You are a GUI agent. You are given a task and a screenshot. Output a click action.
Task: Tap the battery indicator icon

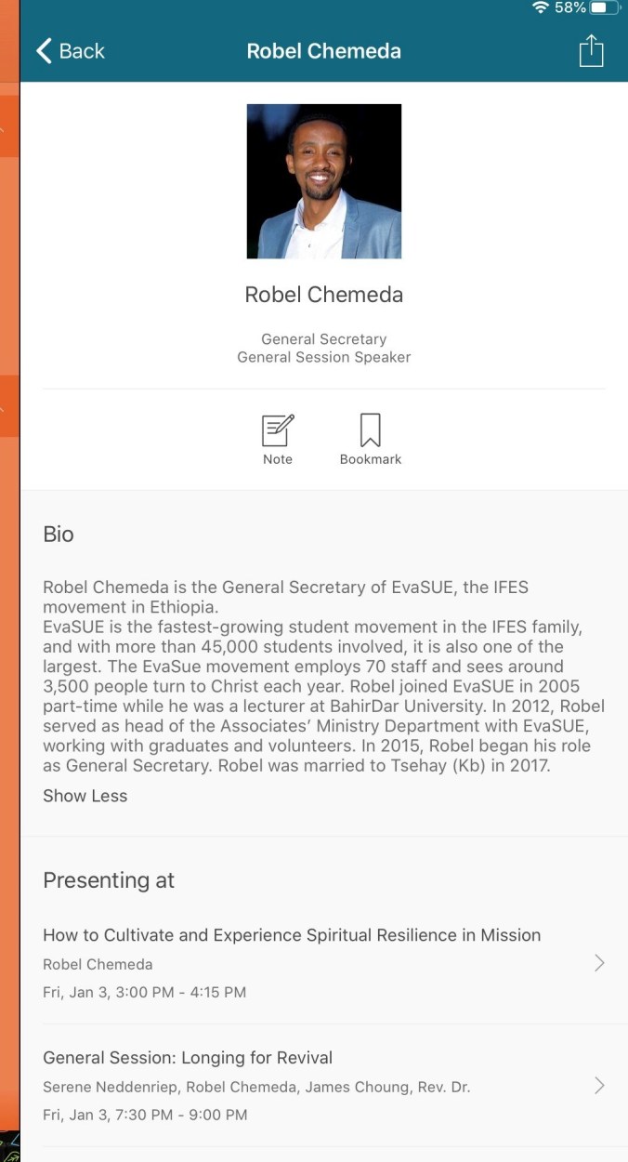605,7
